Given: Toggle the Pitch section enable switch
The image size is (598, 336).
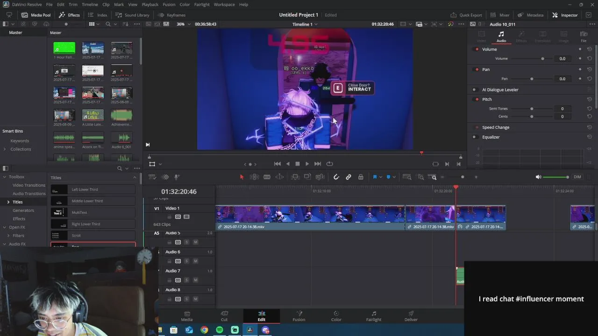Looking at the screenshot, I should [477, 99].
